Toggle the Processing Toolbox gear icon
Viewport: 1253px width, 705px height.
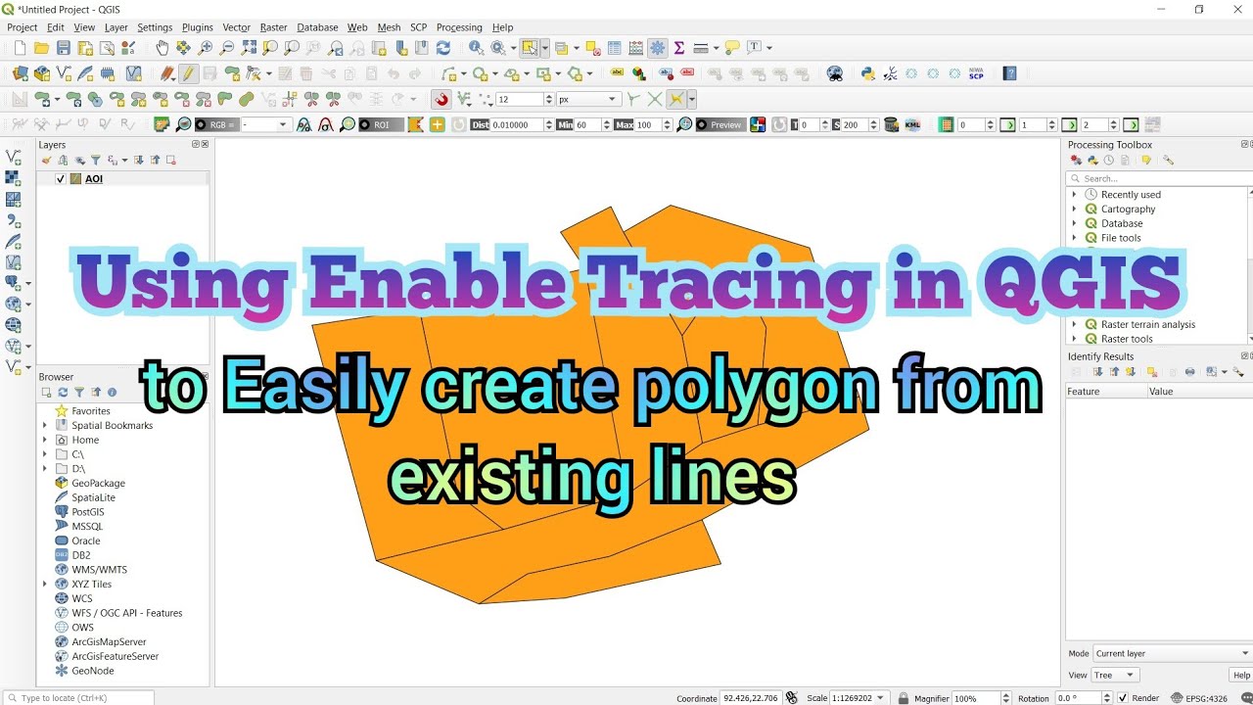(x=658, y=48)
